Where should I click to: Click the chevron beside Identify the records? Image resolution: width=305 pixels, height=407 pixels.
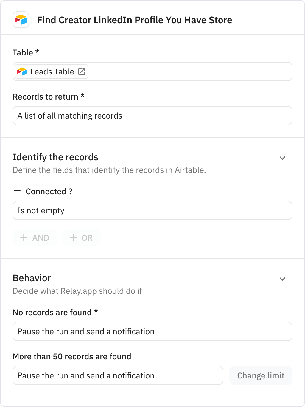(282, 158)
